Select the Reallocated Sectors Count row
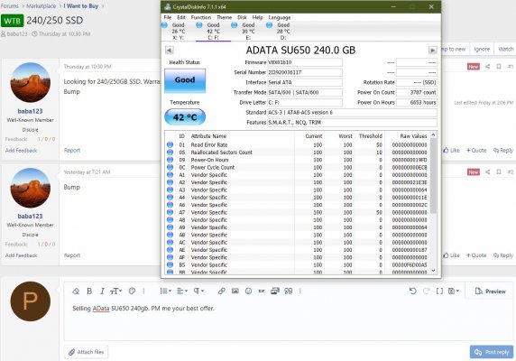Screen dimensions: 516x361 coord(298,153)
